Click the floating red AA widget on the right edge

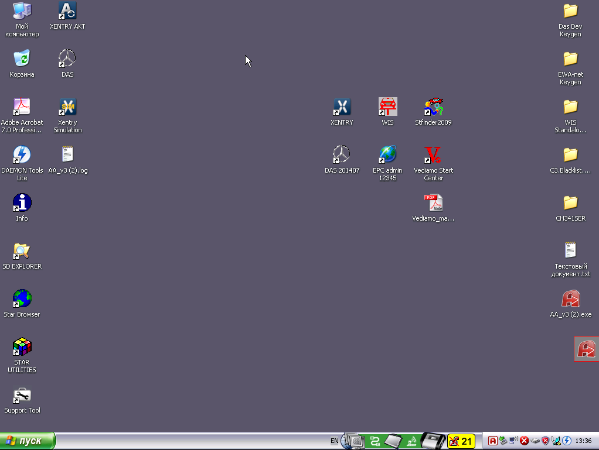pos(586,349)
